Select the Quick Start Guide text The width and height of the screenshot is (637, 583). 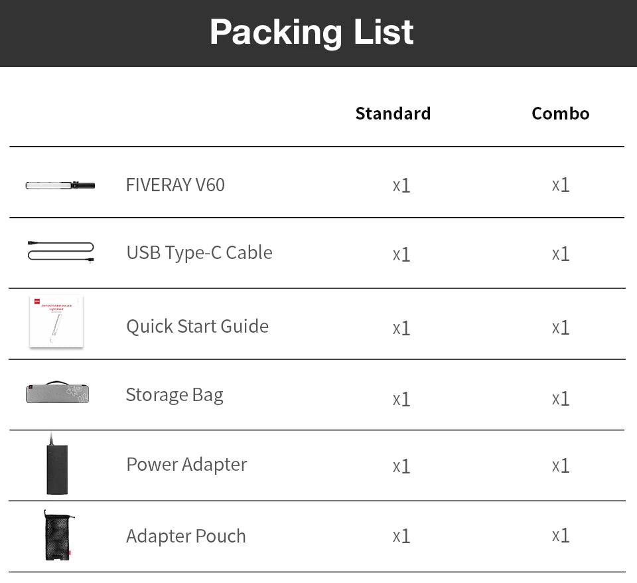coord(197,326)
